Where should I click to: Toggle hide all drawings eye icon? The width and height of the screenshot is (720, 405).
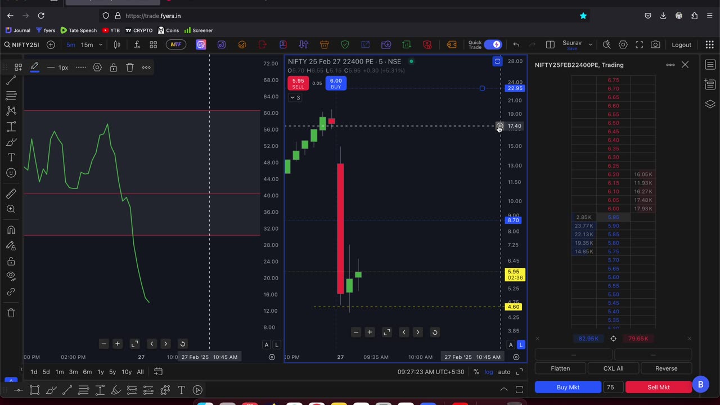pos(11,276)
